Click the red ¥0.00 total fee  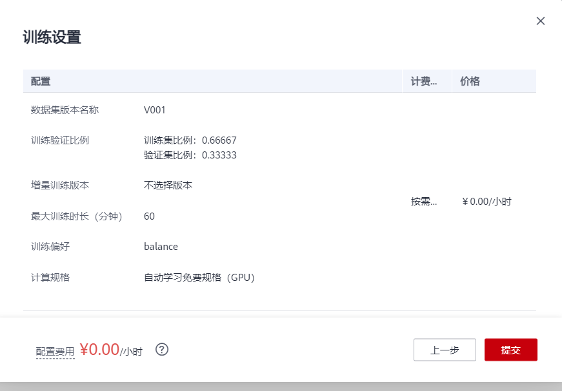coord(99,349)
